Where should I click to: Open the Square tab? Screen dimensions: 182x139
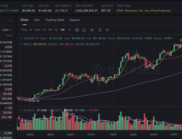pos(75,20)
